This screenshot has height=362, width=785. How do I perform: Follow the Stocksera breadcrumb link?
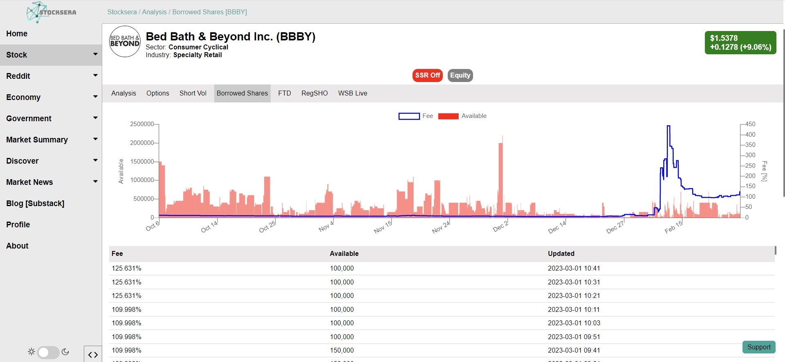click(122, 12)
